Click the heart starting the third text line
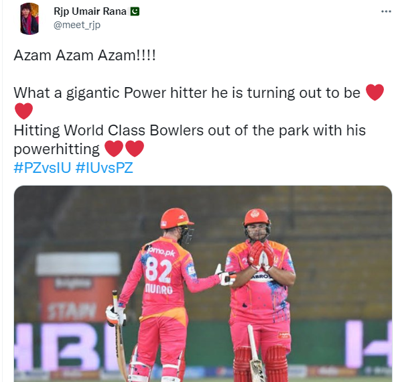This screenshot has width=400, height=382. coord(23,111)
